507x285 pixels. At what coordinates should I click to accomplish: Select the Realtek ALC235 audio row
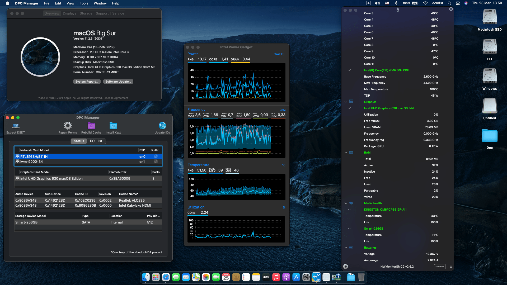(88, 200)
